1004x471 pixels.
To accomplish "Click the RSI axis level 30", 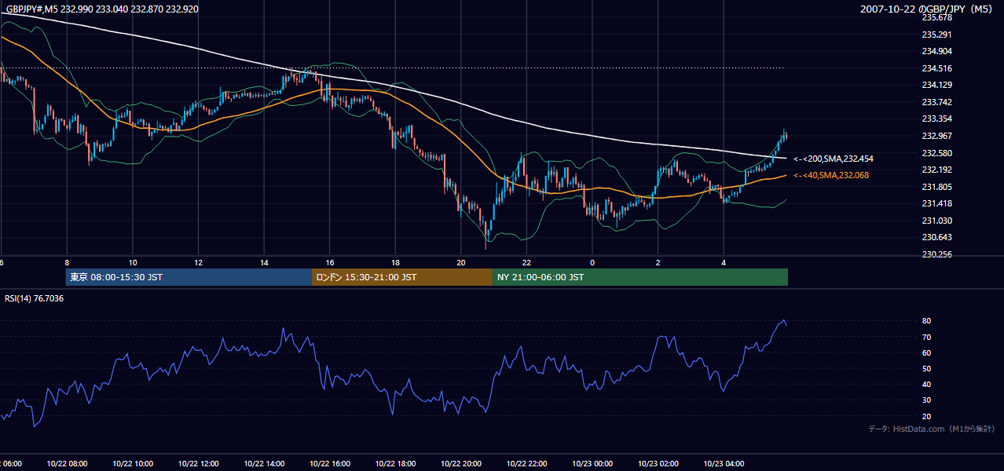I will coord(927,400).
